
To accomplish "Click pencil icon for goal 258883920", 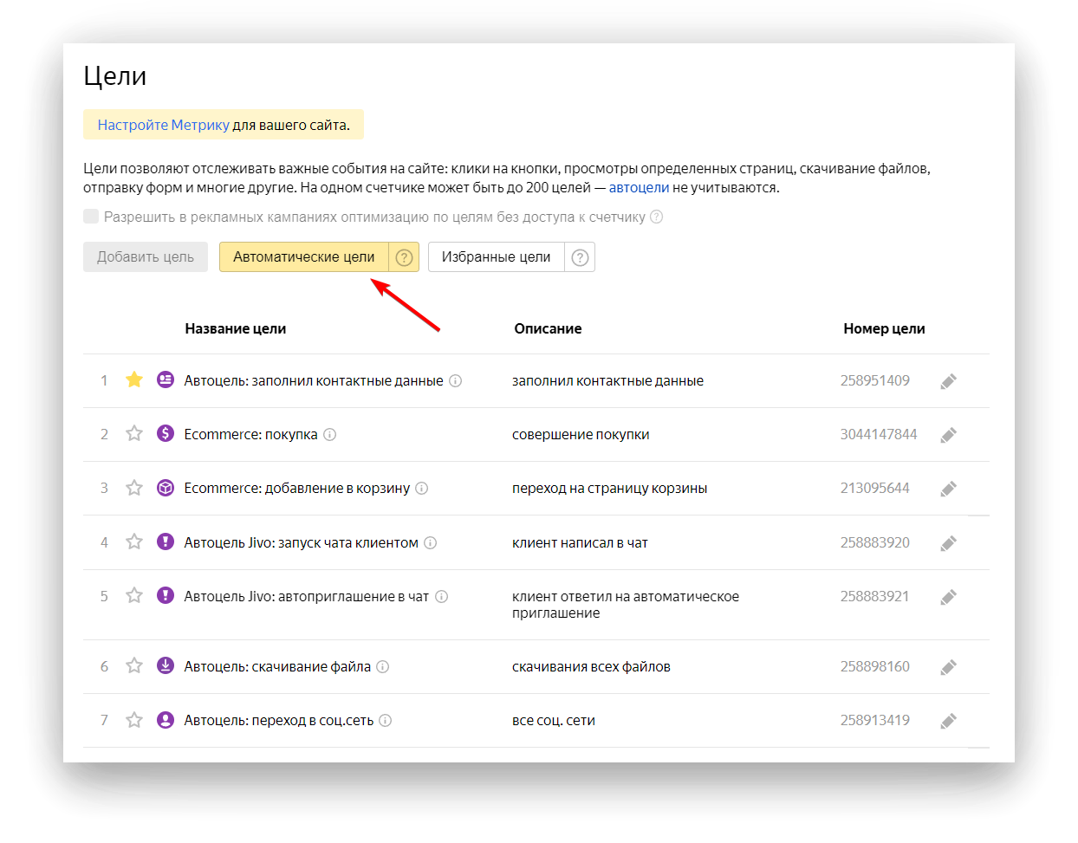I will pyautogui.click(x=949, y=543).
